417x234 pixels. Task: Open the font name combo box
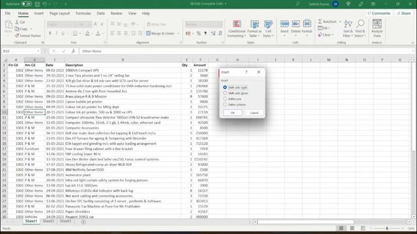(62, 24)
